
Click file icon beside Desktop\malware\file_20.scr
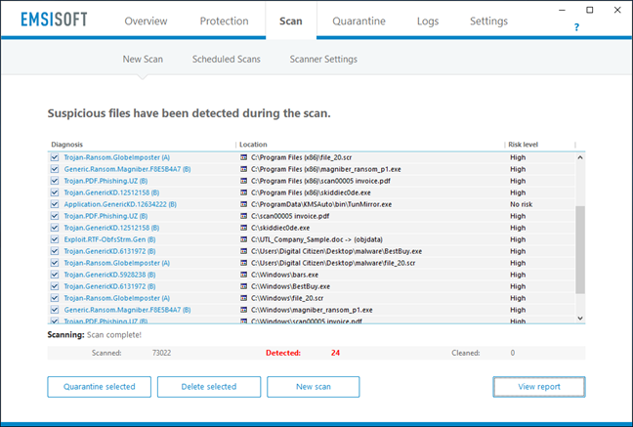pyautogui.click(x=244, y=263)
